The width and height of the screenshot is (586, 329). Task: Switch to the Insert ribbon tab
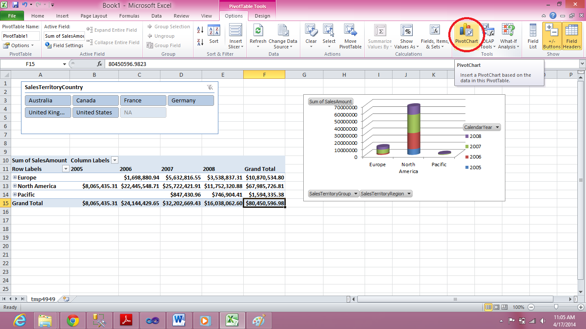click(x=62, y=16)
